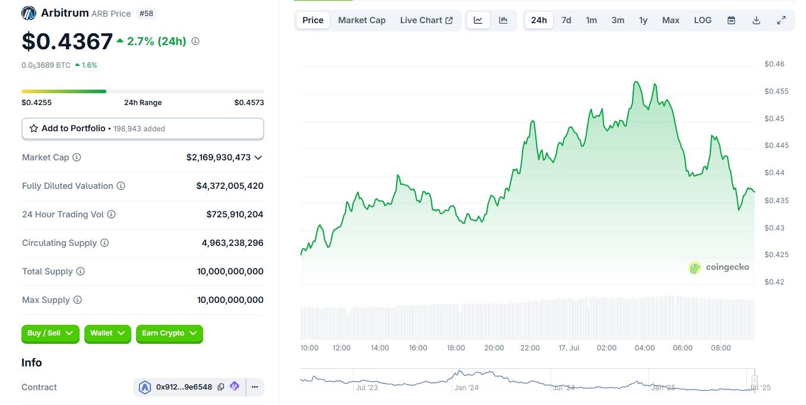Screen dimensions: 806x405
Task: Switch to the Market Cap tab
Action: click(362, 20)
